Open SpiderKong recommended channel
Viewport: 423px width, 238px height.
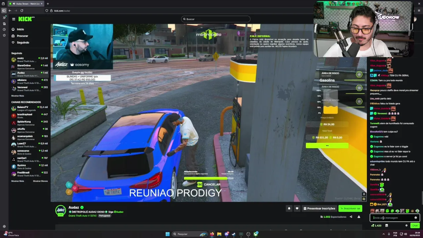point(29,123)
